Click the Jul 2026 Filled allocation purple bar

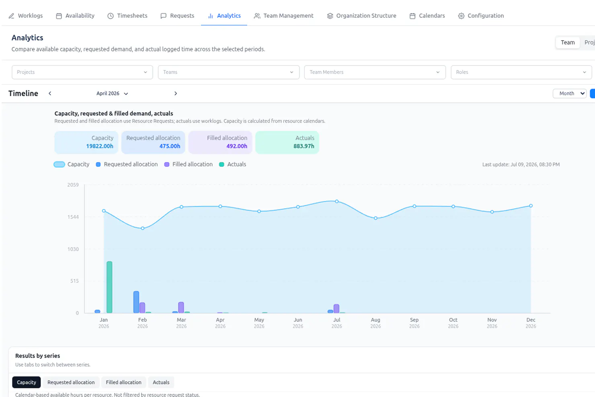[336, 309]
